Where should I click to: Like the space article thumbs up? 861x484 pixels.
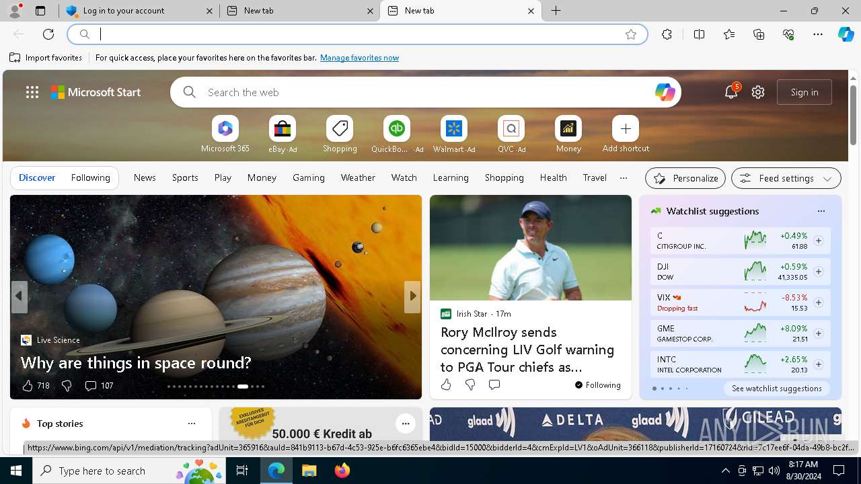(x=28, y=385)
